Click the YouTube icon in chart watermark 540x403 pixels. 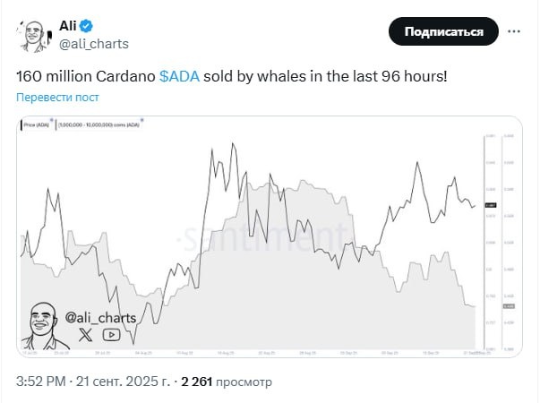[111, 335]
